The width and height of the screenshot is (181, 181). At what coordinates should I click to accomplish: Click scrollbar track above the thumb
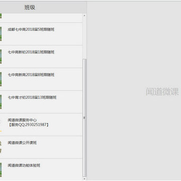coord(84,38)
